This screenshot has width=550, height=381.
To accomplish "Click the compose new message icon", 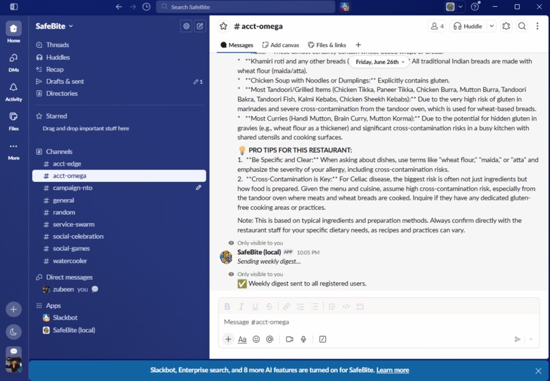I will click(200, 26).
